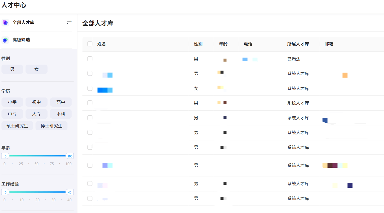Click the switch arrows icon beside 全部人才库

[69, 23]
